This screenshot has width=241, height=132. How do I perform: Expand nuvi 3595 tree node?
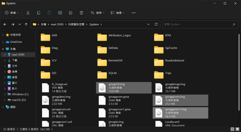5,55
